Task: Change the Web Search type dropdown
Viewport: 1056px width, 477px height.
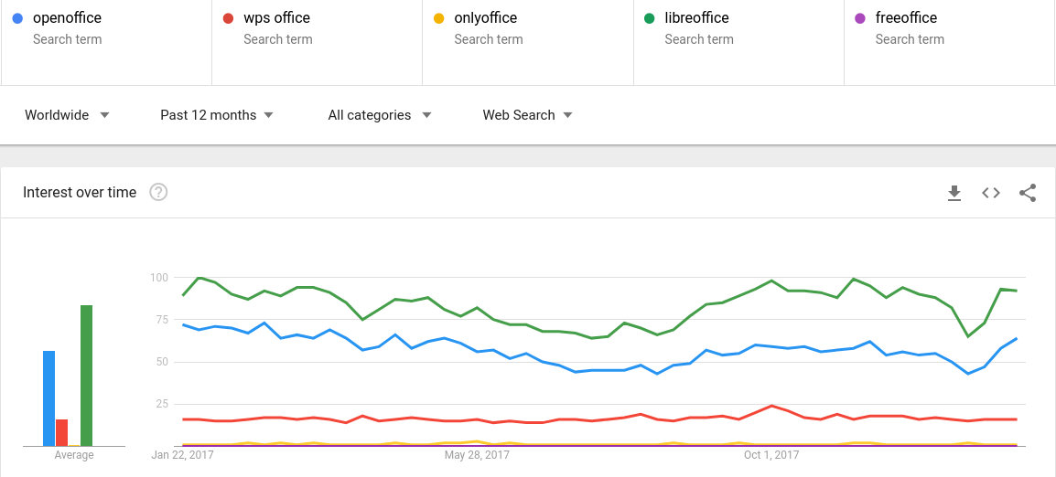Action: point(528,115)
